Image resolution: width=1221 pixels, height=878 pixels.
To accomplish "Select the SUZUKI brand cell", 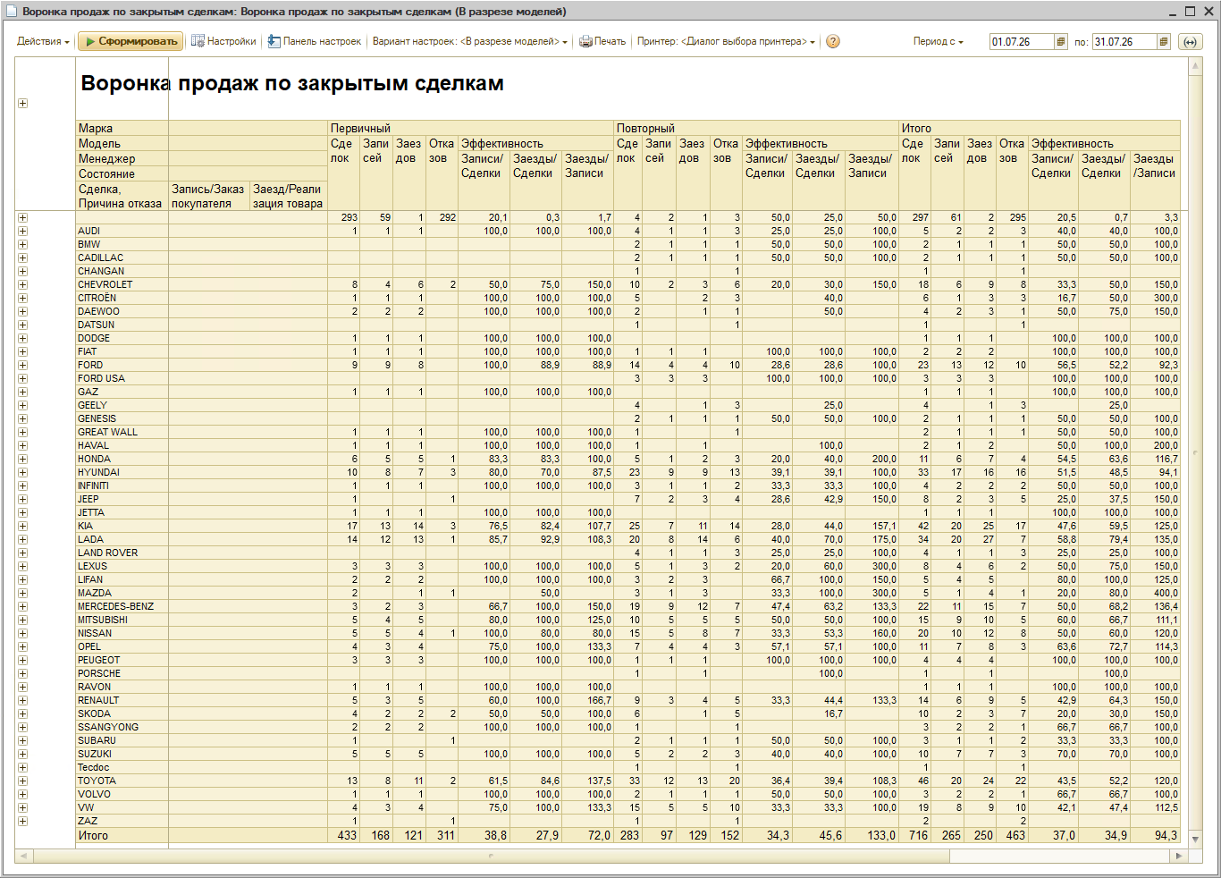I will tap(122, 754).
